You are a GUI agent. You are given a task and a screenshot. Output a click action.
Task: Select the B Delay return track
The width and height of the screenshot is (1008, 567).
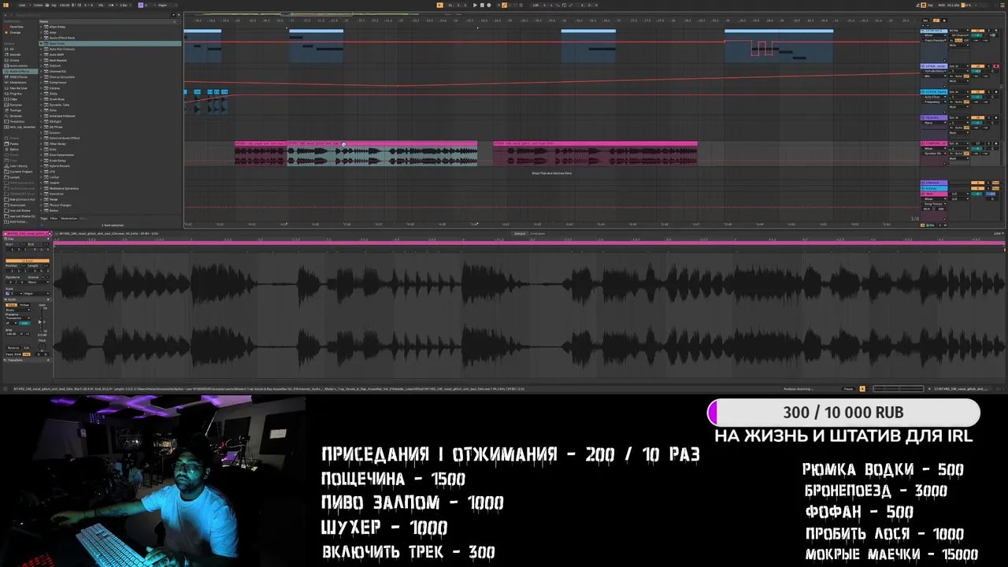click(x=933, y=188)
